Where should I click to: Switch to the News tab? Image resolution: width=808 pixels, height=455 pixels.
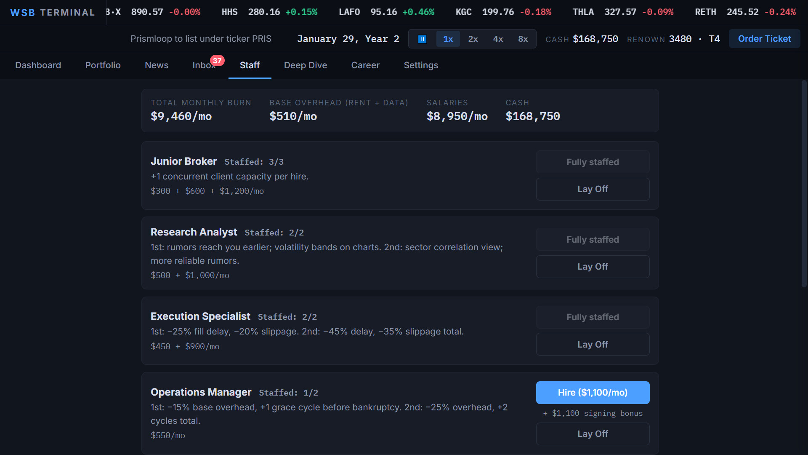click(157, 65)
